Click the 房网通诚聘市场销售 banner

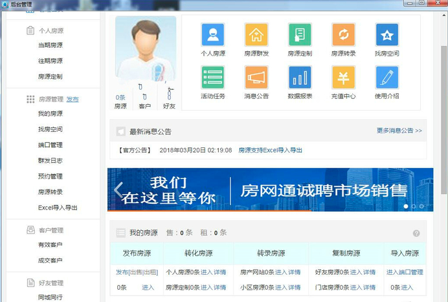point(270,190)
